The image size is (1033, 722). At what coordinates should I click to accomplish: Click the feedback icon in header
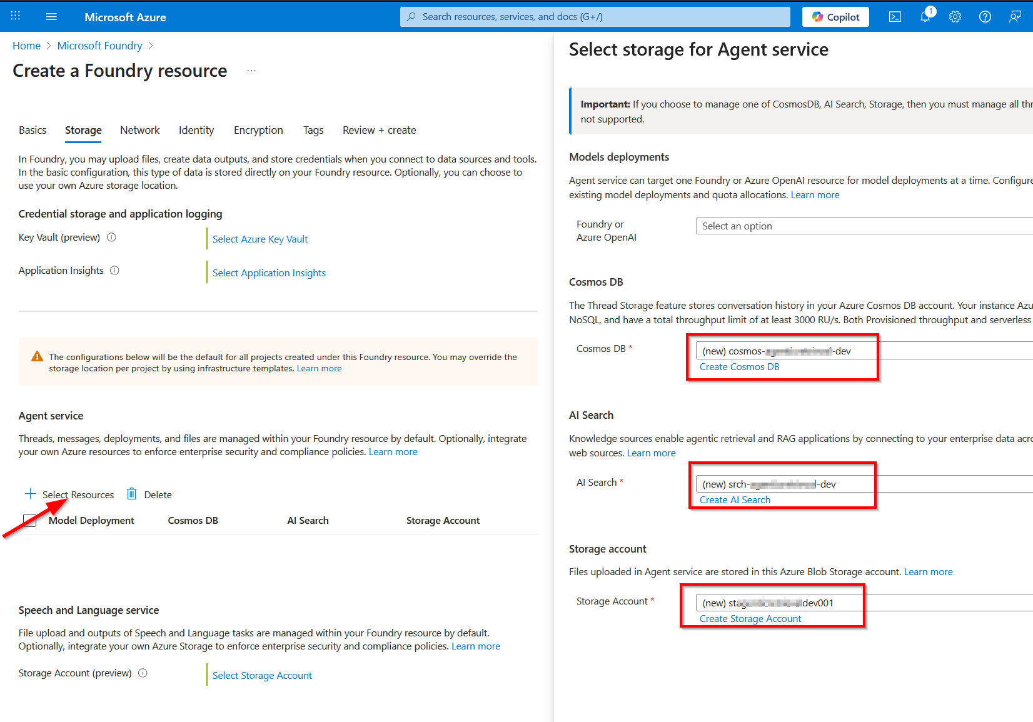[1015, 17]
